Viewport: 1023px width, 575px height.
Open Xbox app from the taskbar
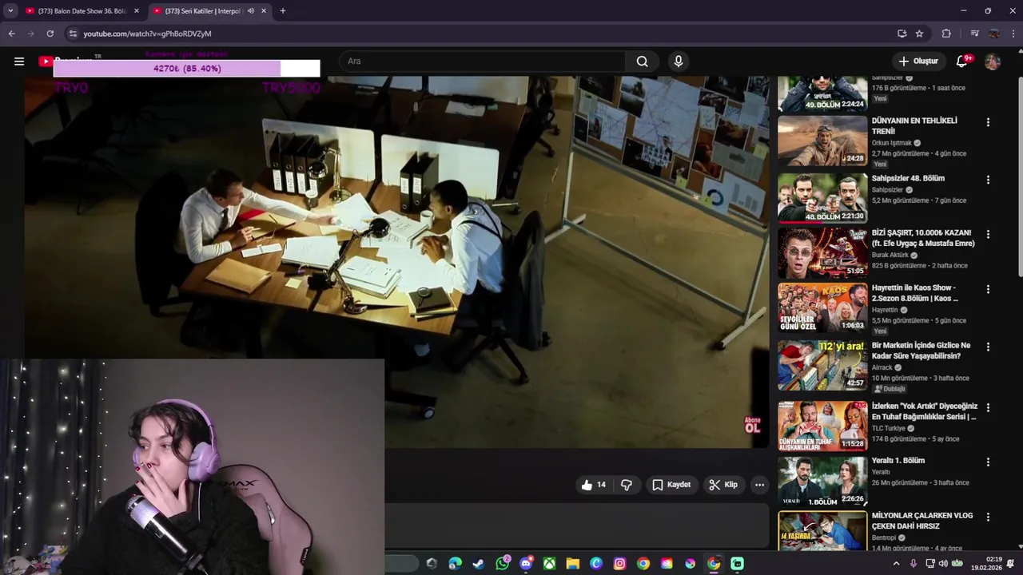pos(549,564)
